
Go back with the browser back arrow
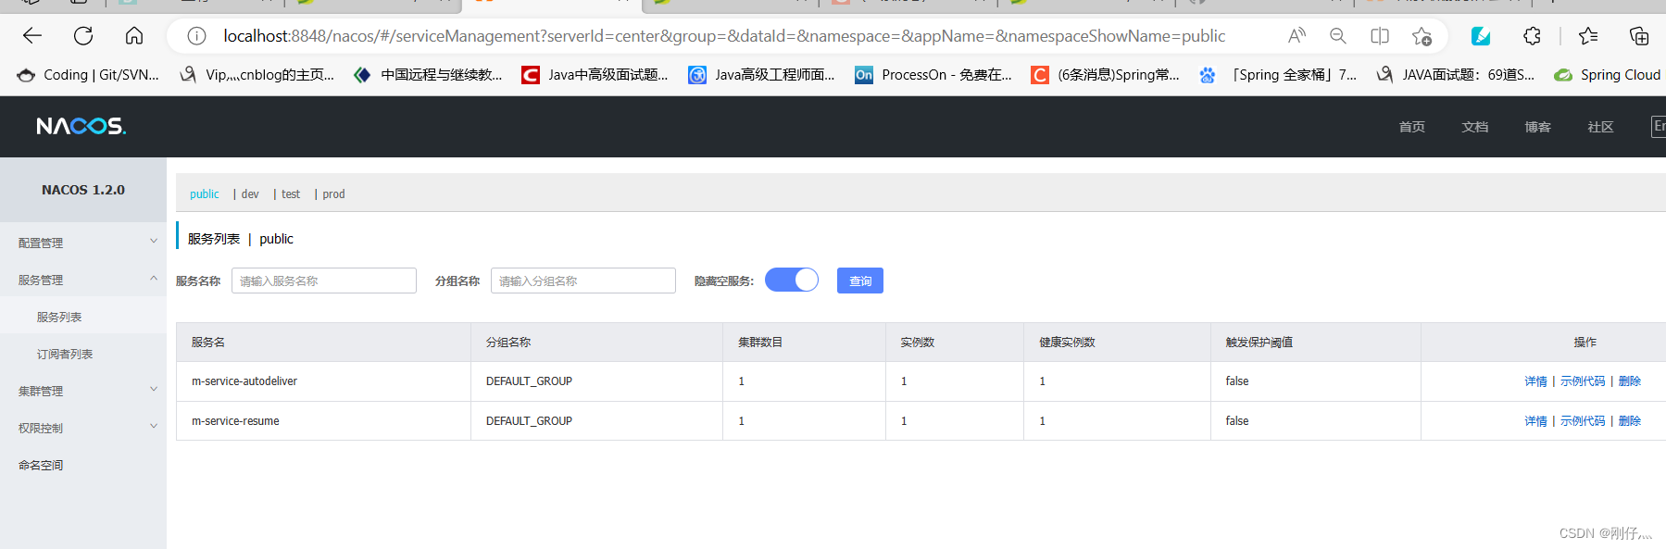32,36
